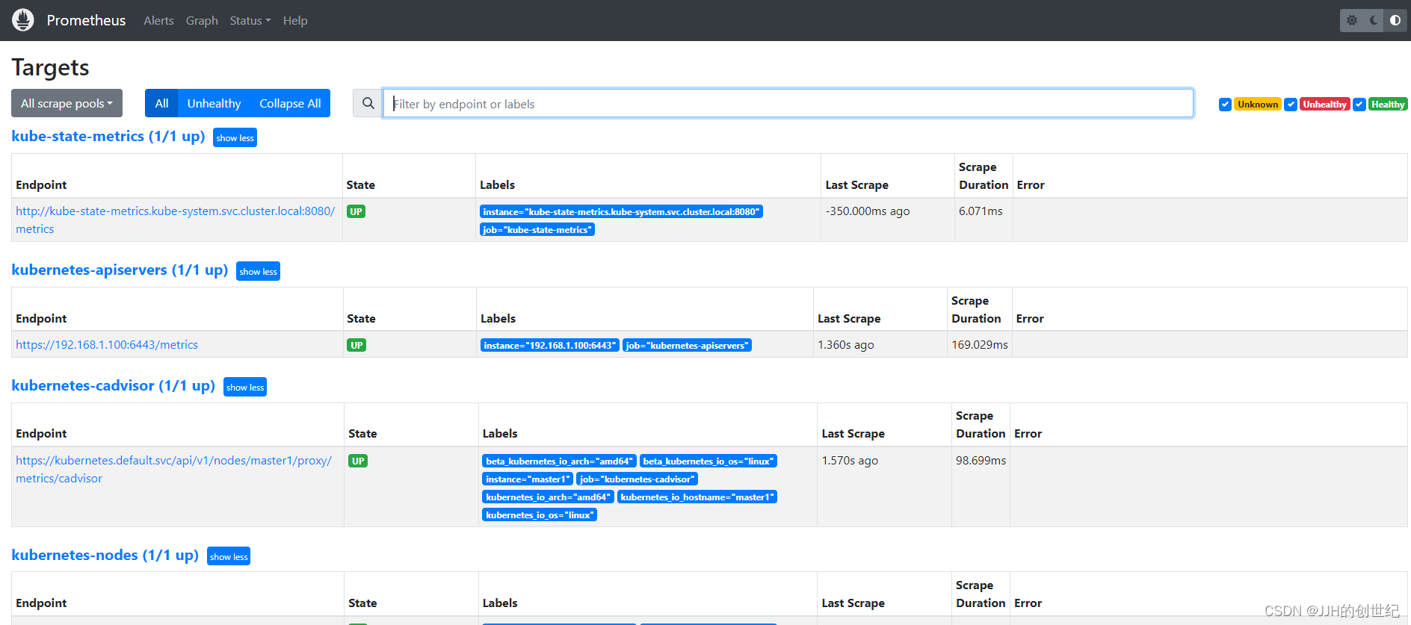Click the Unhealthy red badge
Image resolution: width=1411 pixels, height=625 pixels.
(1324, 105)
